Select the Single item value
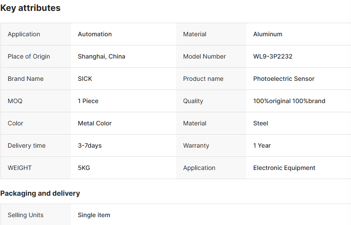The height and width of the screenshot is (225, 351). (94, 215)
